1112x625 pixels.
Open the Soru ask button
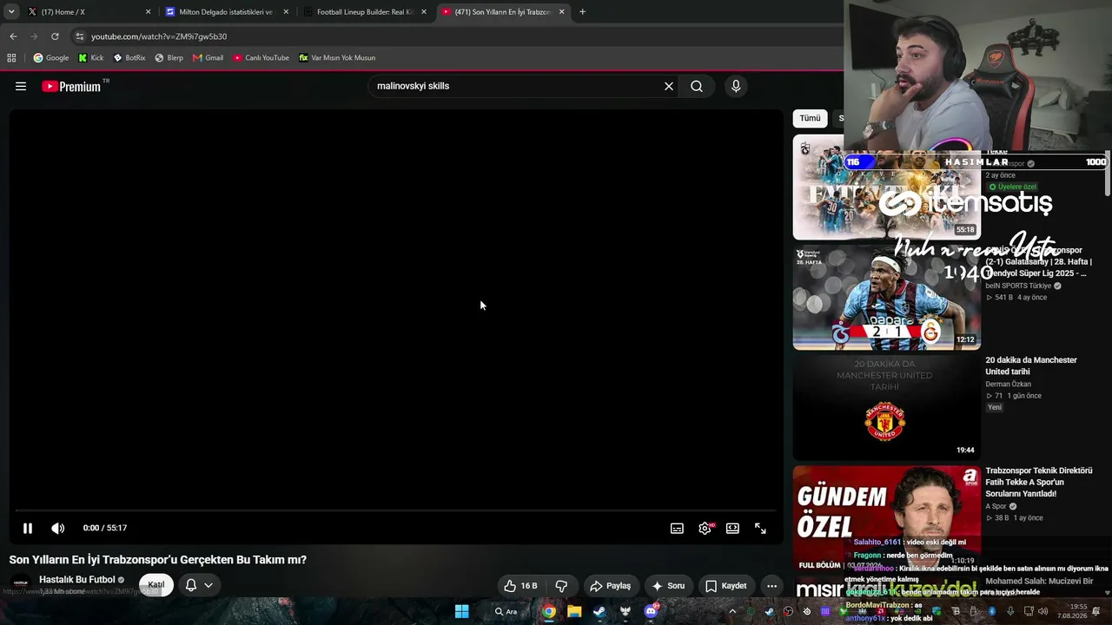[x=668, y=586]
